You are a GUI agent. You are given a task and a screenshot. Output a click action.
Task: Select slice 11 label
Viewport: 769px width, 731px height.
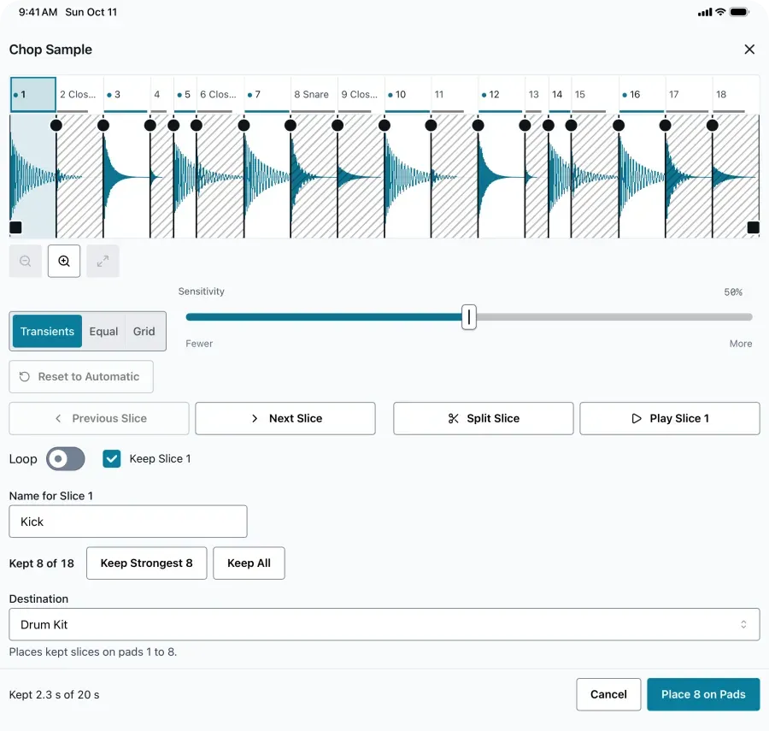[455, 94]
